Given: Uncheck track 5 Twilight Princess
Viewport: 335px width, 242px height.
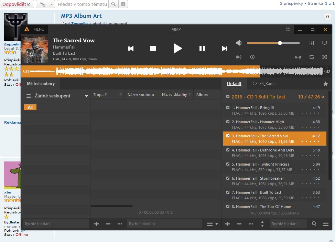Looking at the screenshot, I should [228, 164].
